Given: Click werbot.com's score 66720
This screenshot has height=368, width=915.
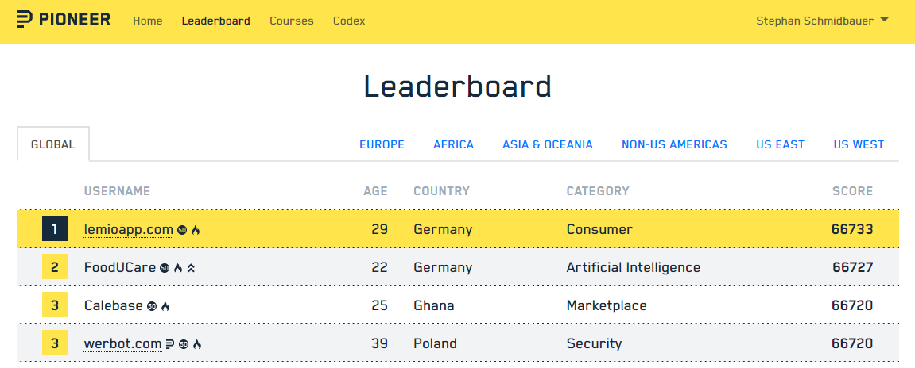Looking at the screenshot, I should [852, 344].
